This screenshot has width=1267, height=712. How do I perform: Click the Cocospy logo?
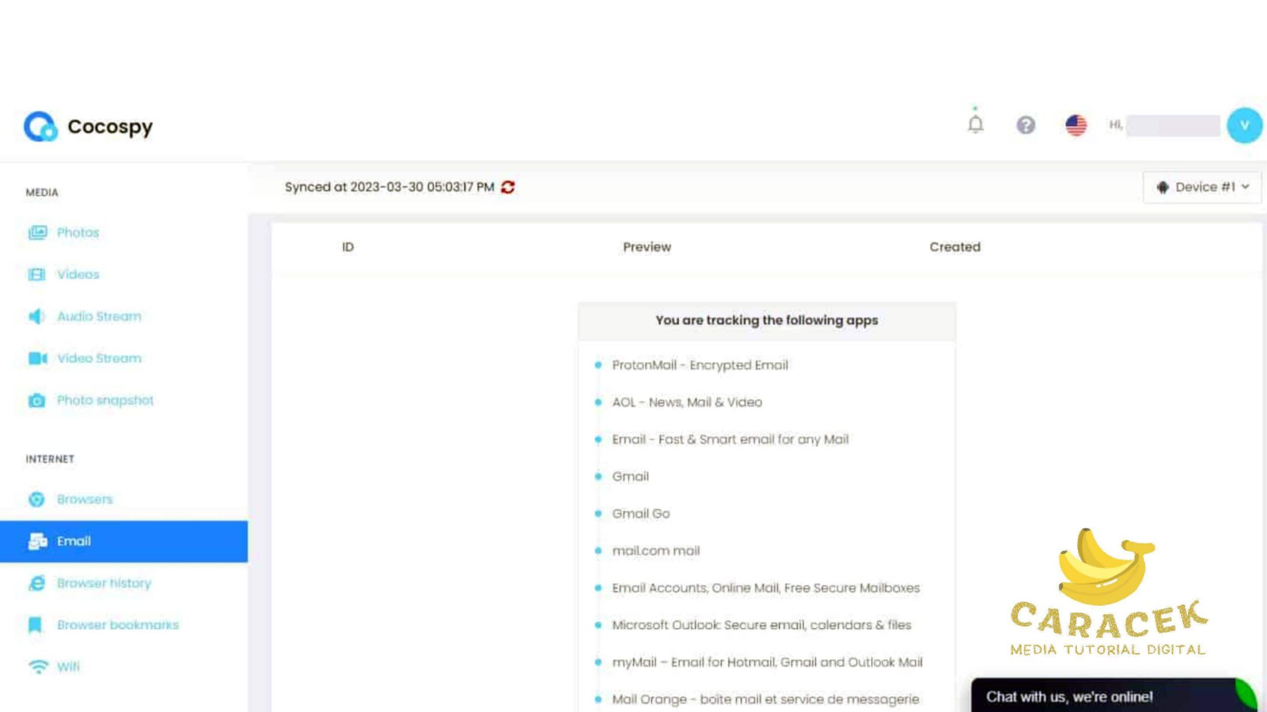89,127
